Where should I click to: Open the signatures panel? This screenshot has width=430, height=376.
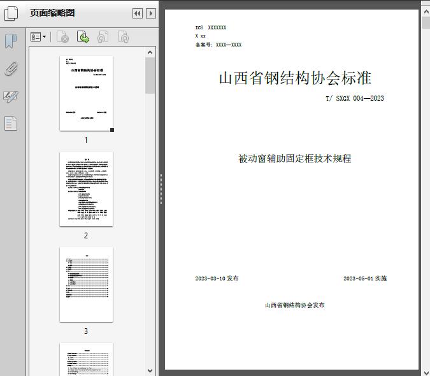click(11, 96)
